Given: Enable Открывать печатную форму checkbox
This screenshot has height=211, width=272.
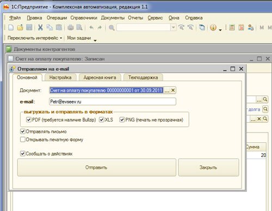Looking at the screenshot, I should [x=23, y=140].
